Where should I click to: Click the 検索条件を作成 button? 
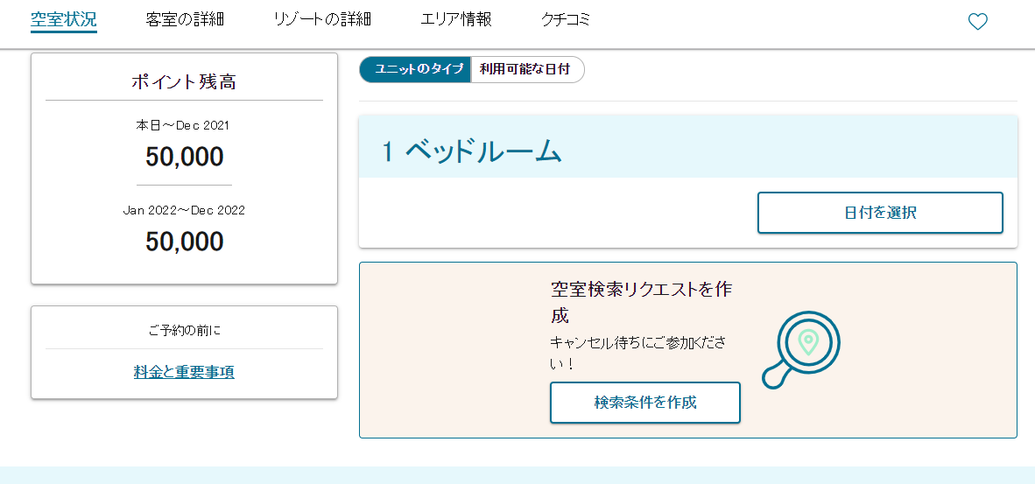(x=644, y=403)
